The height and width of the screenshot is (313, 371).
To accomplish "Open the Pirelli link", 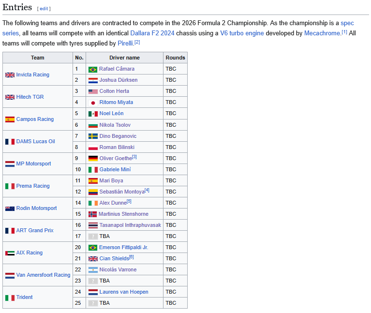I will coord(125,43).
